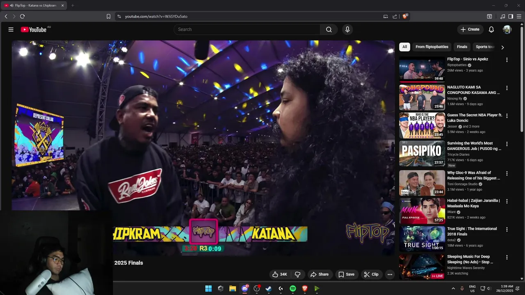Open browser main menu
Screen dimensions: 525x295
(x=519, y=16)
